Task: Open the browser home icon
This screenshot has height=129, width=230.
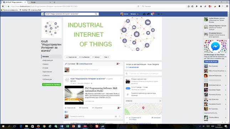Action: [x=201, y=6]
